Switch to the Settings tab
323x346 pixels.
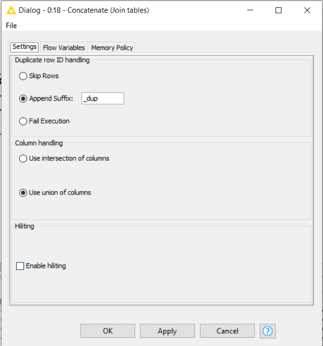(x=24, y=47)
